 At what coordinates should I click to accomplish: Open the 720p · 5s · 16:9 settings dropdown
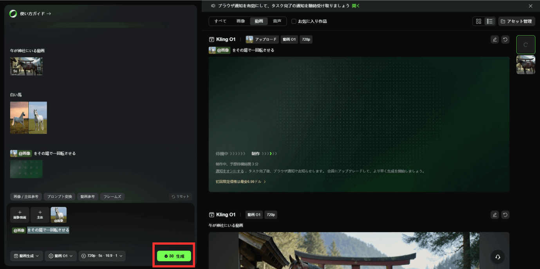click(x=102, y=256)
